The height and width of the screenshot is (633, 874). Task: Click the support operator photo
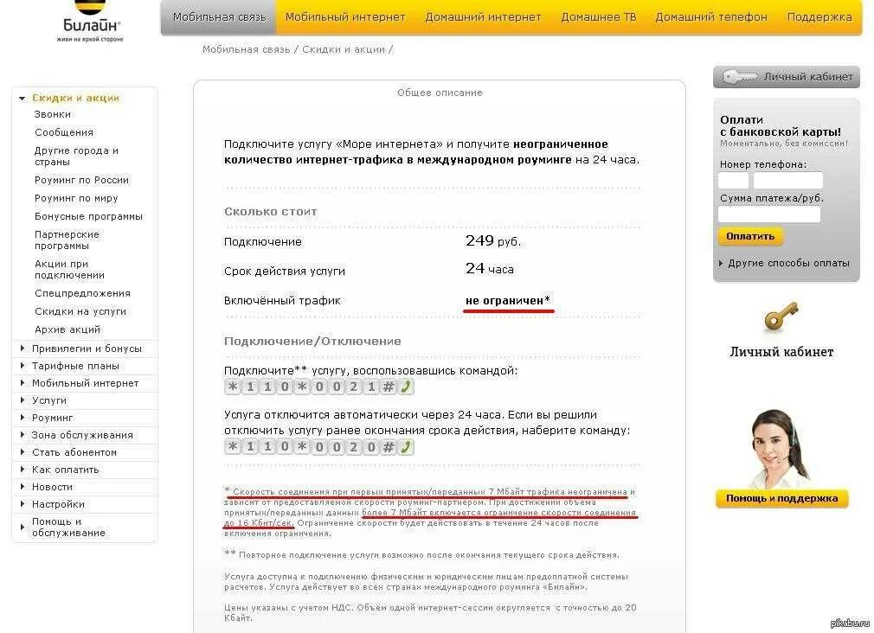pos(779,449)
